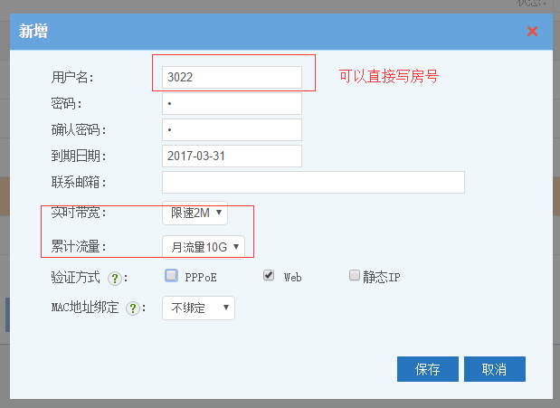Click the 取消 button
The width and height of the screenshot is (560, 408).
[x=494, y=369]
